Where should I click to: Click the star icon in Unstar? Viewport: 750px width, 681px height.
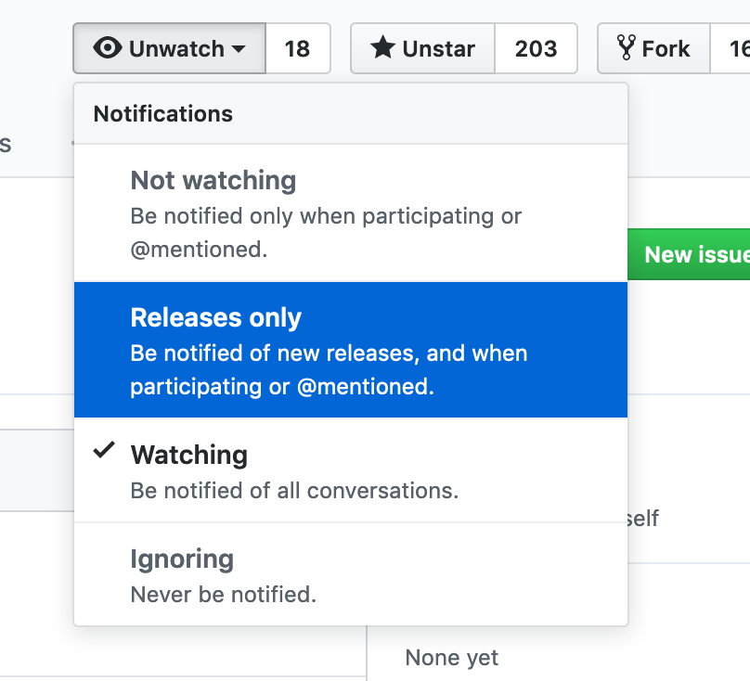(382, 47)
